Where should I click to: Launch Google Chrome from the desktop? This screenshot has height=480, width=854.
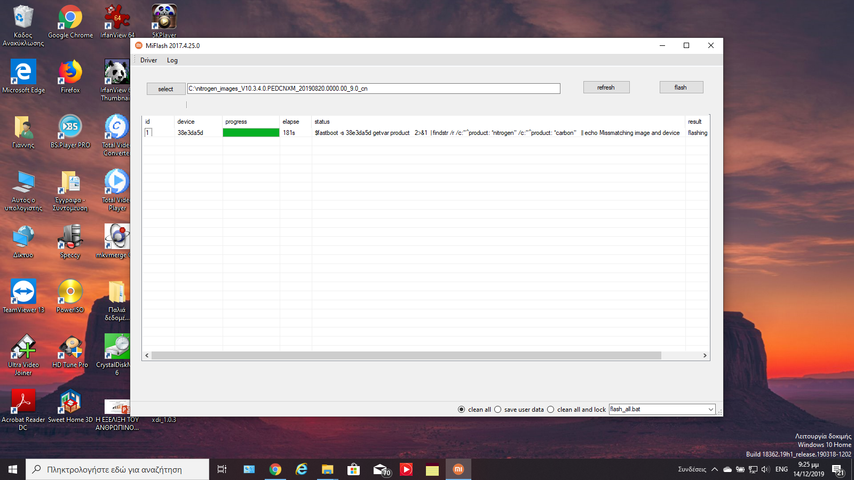point(70,21)
